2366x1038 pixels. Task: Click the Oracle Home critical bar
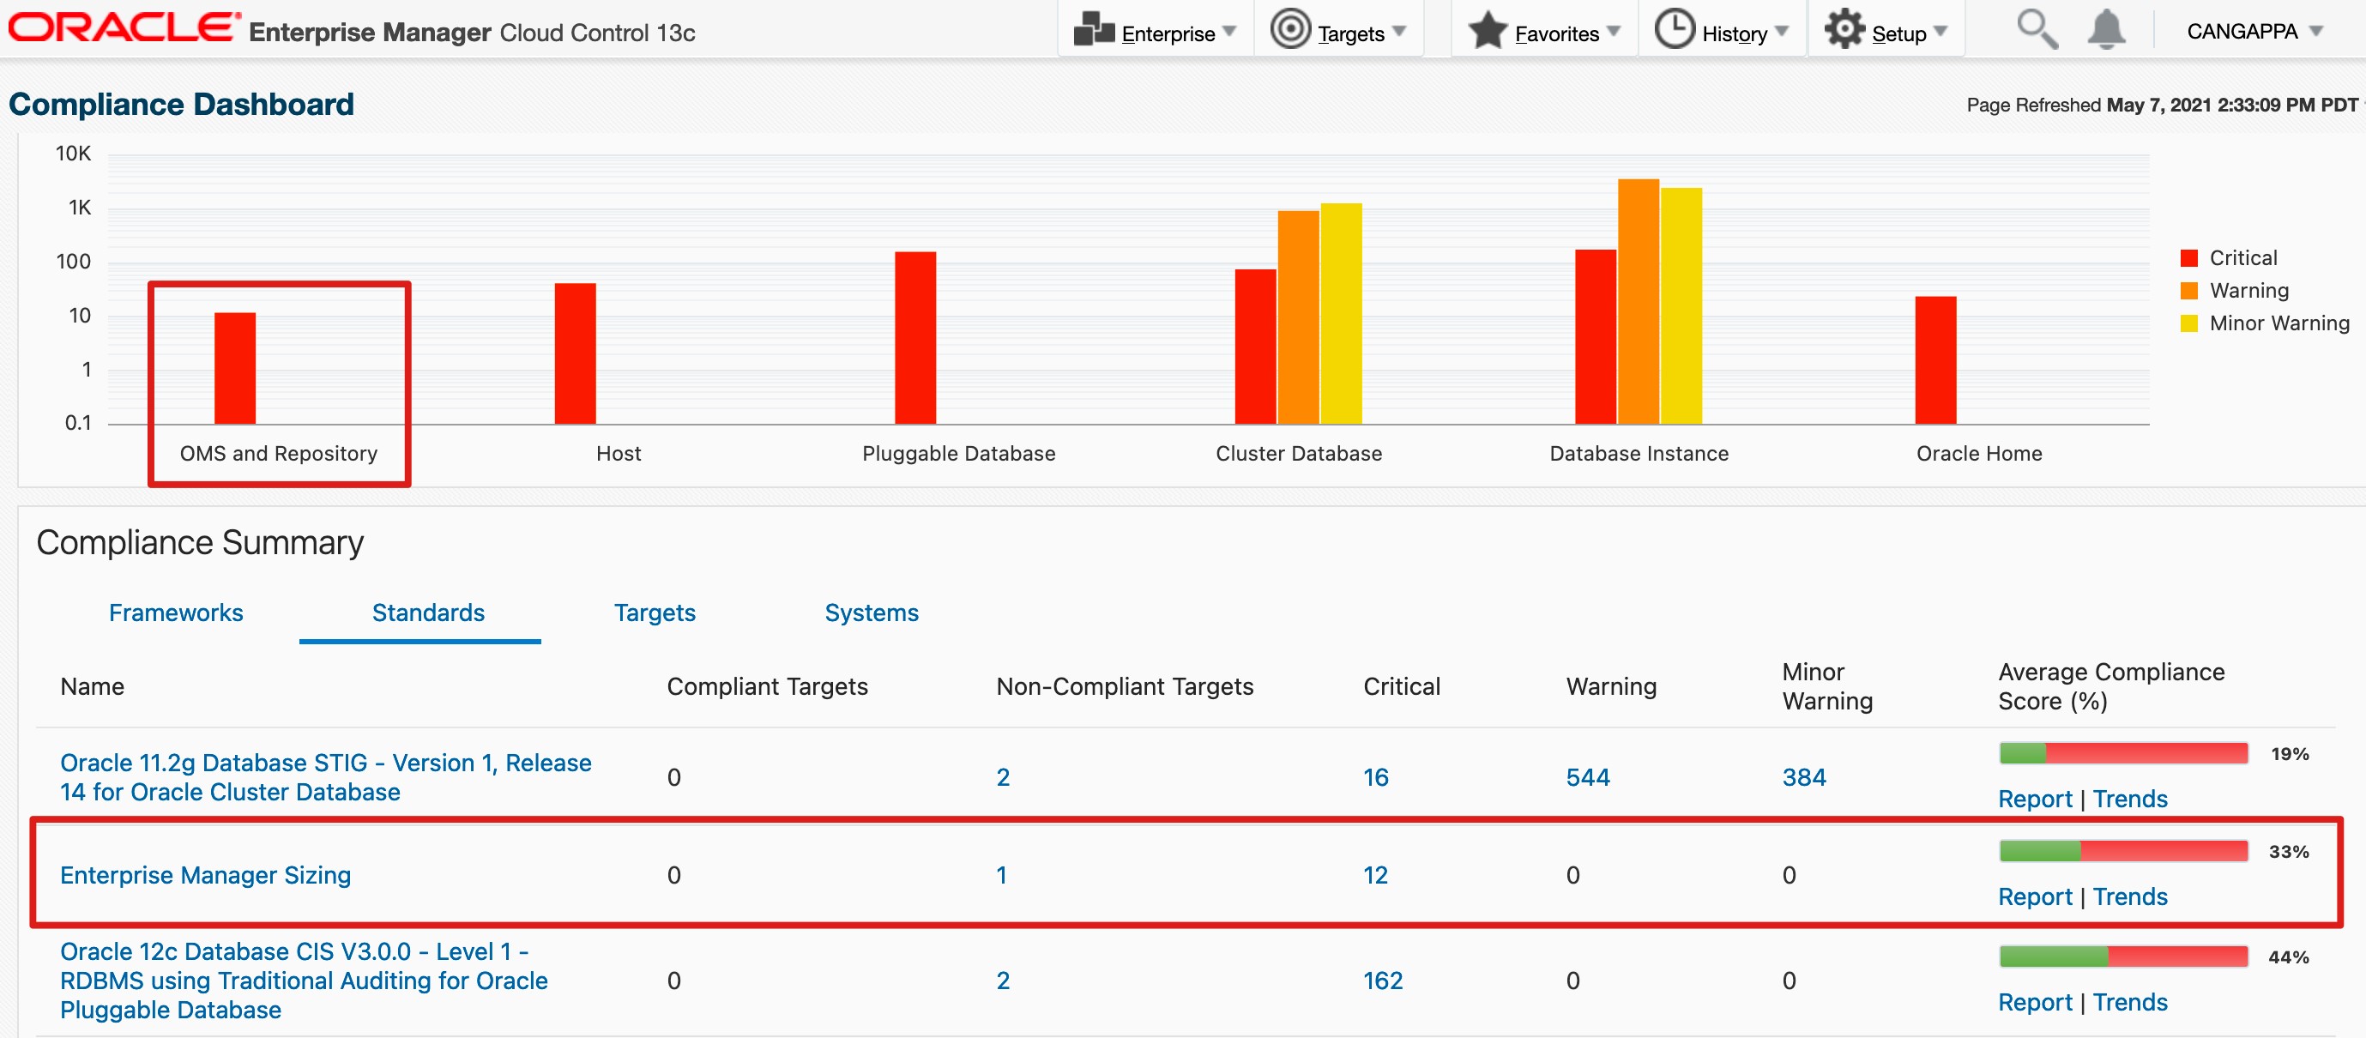tap(1935, 360)
